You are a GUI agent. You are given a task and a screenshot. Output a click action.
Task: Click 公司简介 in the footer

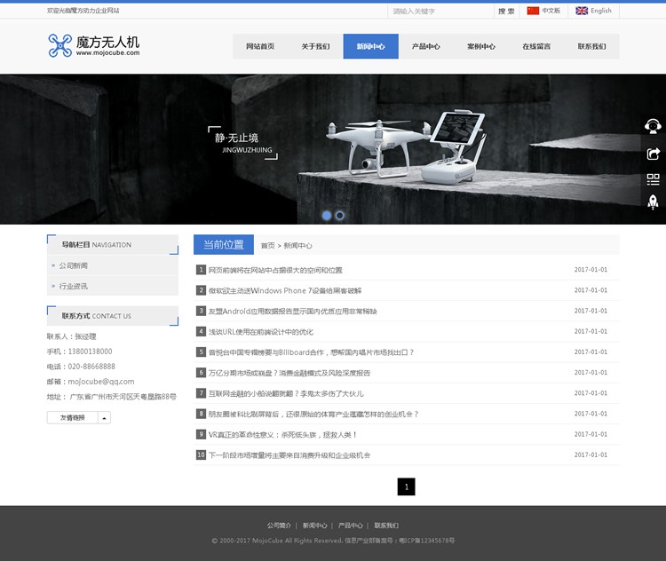click(279, 525)
